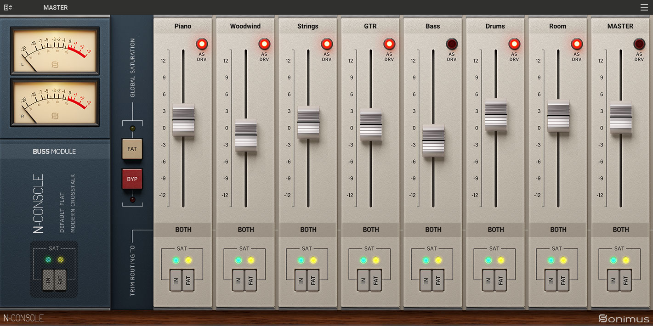Toggle the SAT IN switch on Bass
Screen dimensions: 653x326
coord(426,280)
